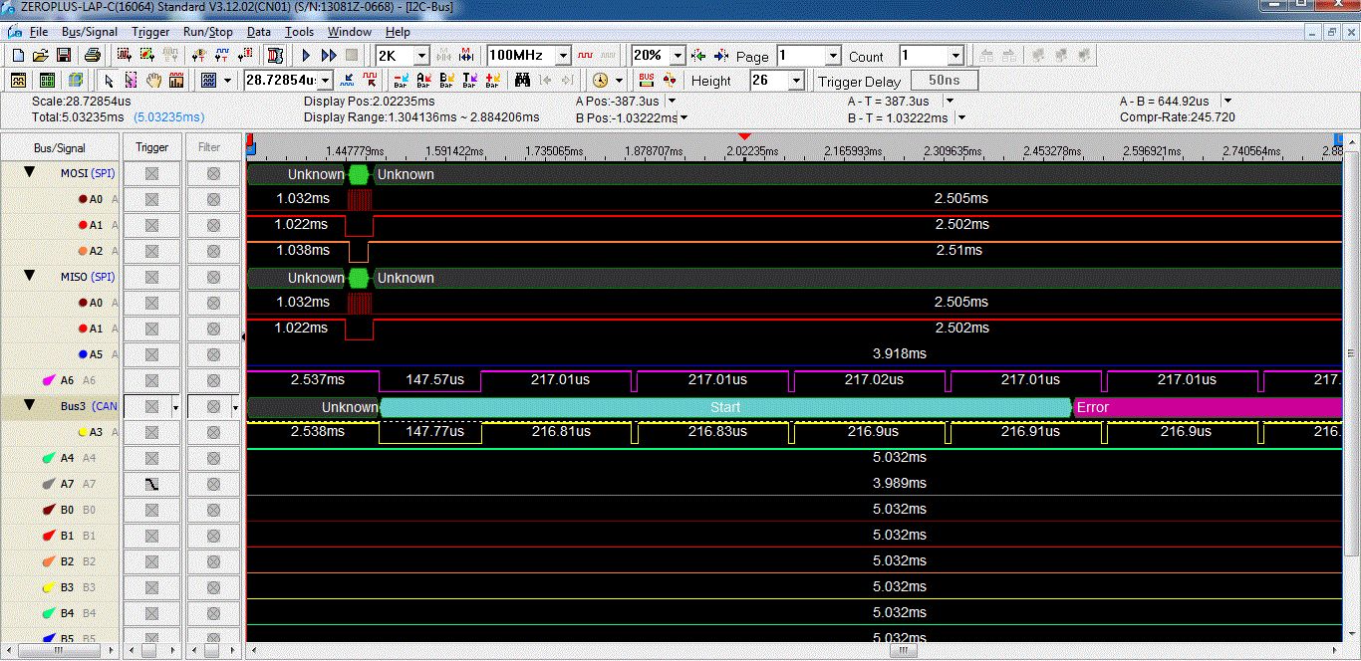Open the Run/Stop menu
The image size is (1361, 661).
(207, 32)
